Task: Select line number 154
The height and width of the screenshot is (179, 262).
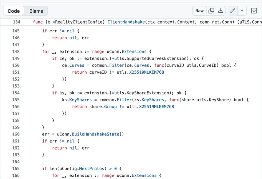Action: click(16, 93)
